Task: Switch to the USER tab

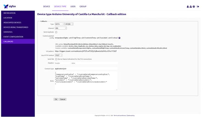Action: pyautogui.click(x=73, y=7)
